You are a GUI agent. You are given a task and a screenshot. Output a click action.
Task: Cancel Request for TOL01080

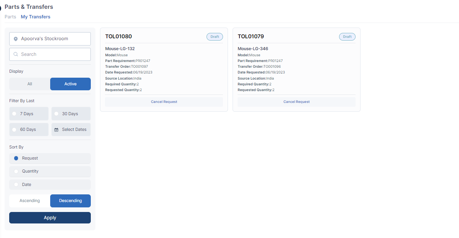point(164,102)
